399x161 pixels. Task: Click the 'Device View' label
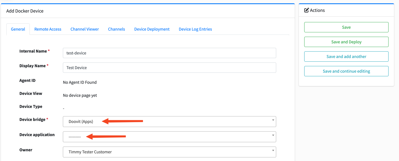31,93
